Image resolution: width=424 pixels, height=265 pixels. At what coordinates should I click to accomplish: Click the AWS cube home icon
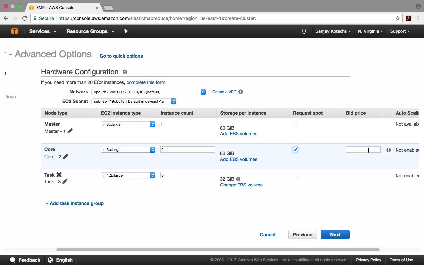(x=14, y=31)
